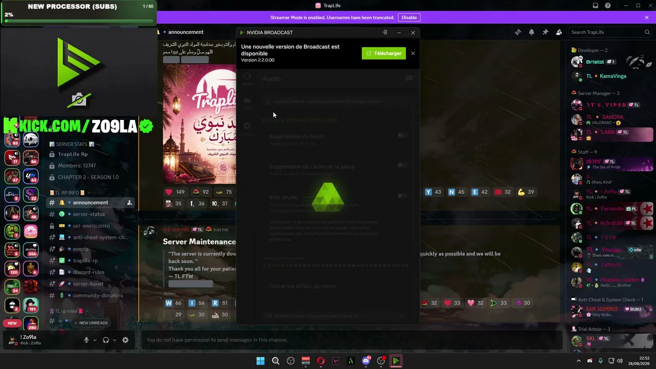Screen dimensions: 656x369
Task: Select the server icon with 86 badge
Action: pyautogui.click(x=31, y=158)
